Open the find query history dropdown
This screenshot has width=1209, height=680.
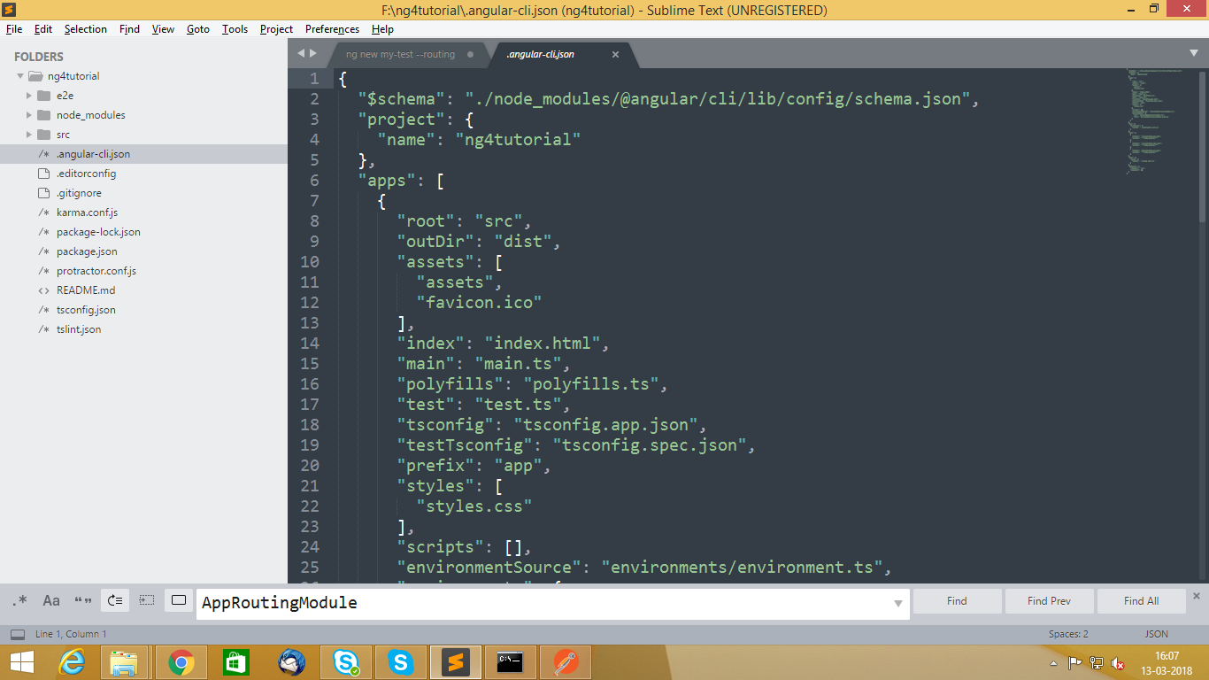[897, 603]
